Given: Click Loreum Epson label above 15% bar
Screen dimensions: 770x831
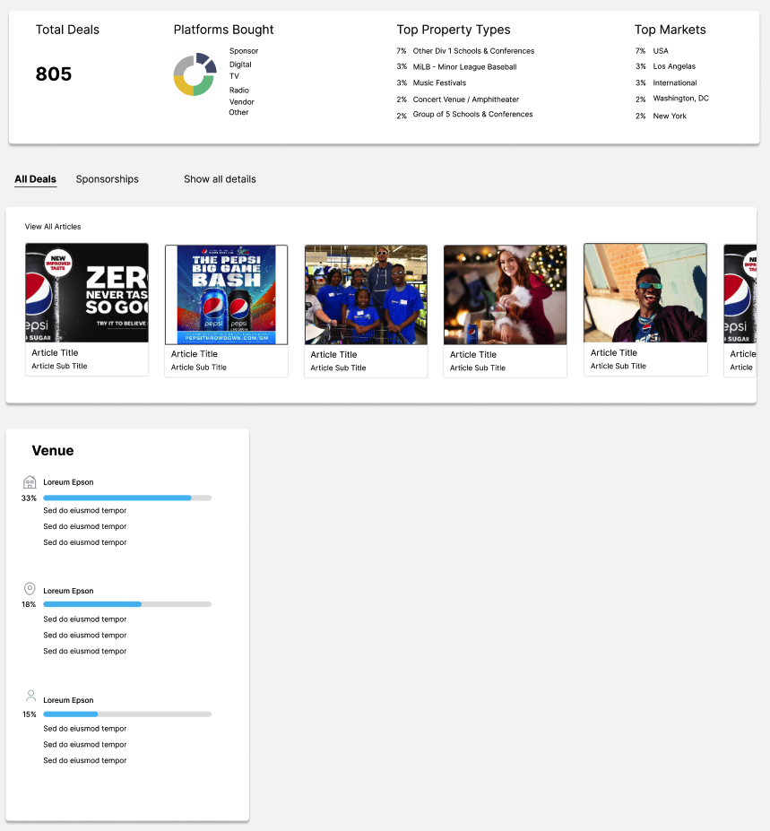Looking at the screenshot, I should click(68, 700).
